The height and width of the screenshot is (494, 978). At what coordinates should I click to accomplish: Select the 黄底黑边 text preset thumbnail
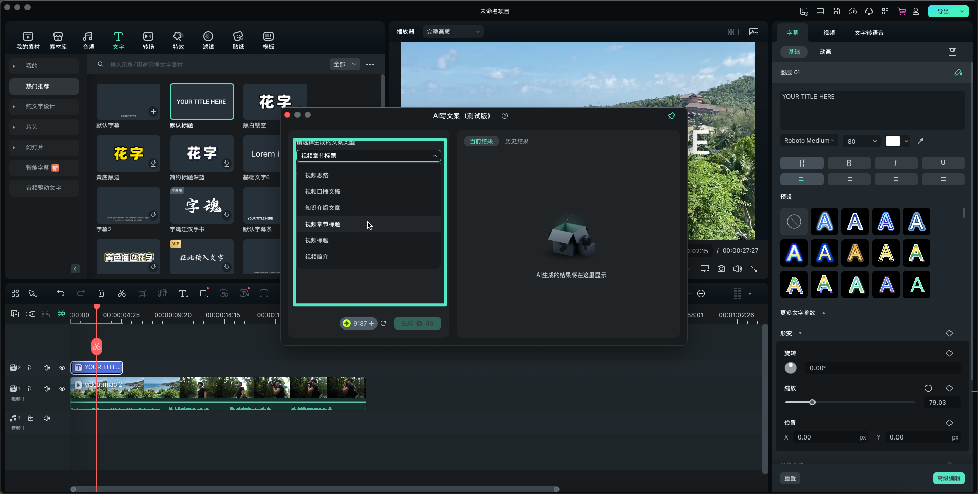[128, 153]
